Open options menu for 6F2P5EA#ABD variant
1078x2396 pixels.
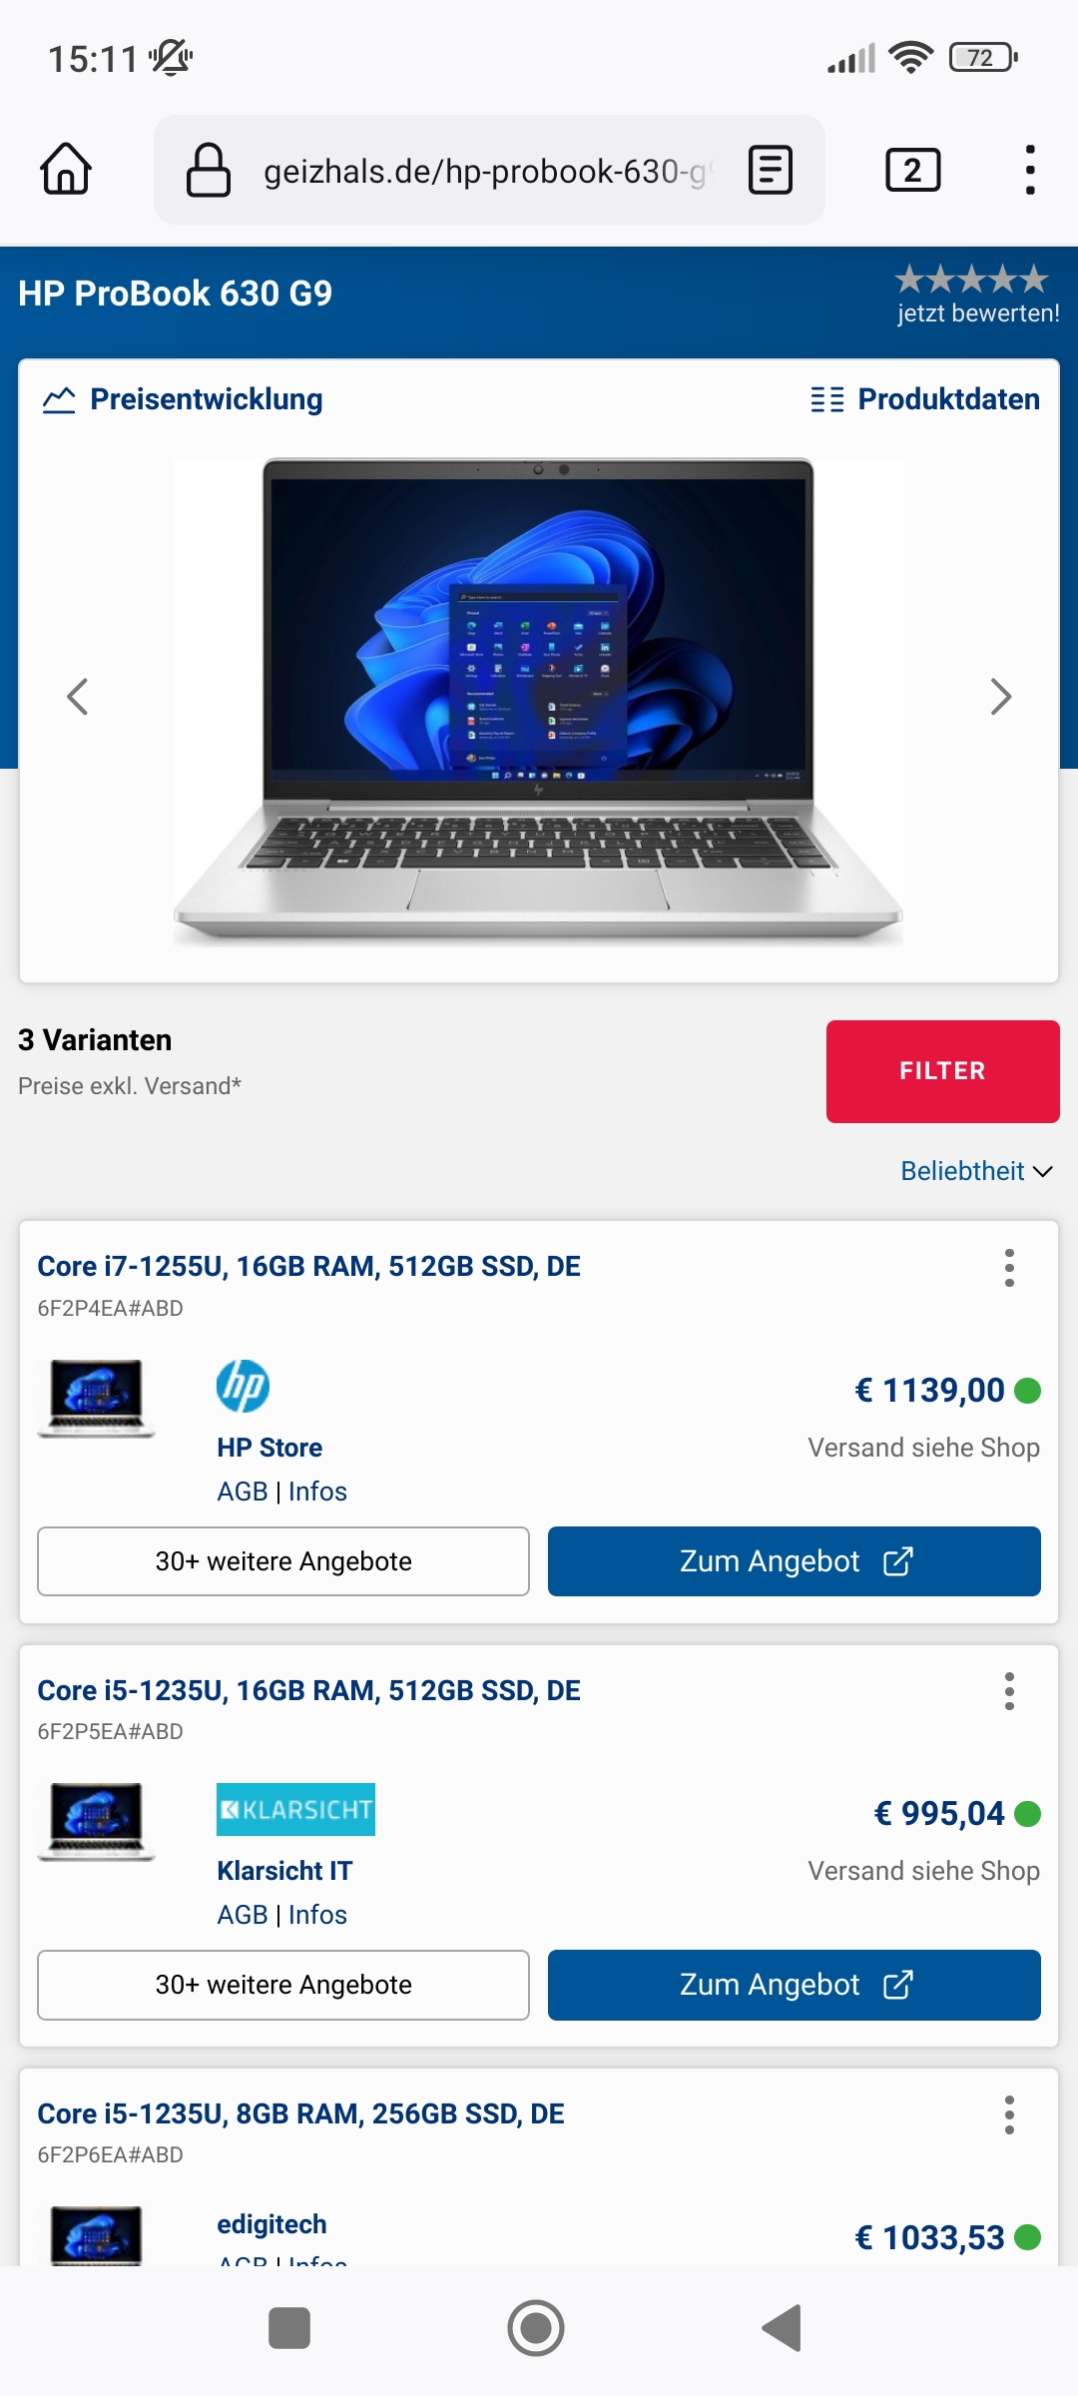pos(1009,1691)
